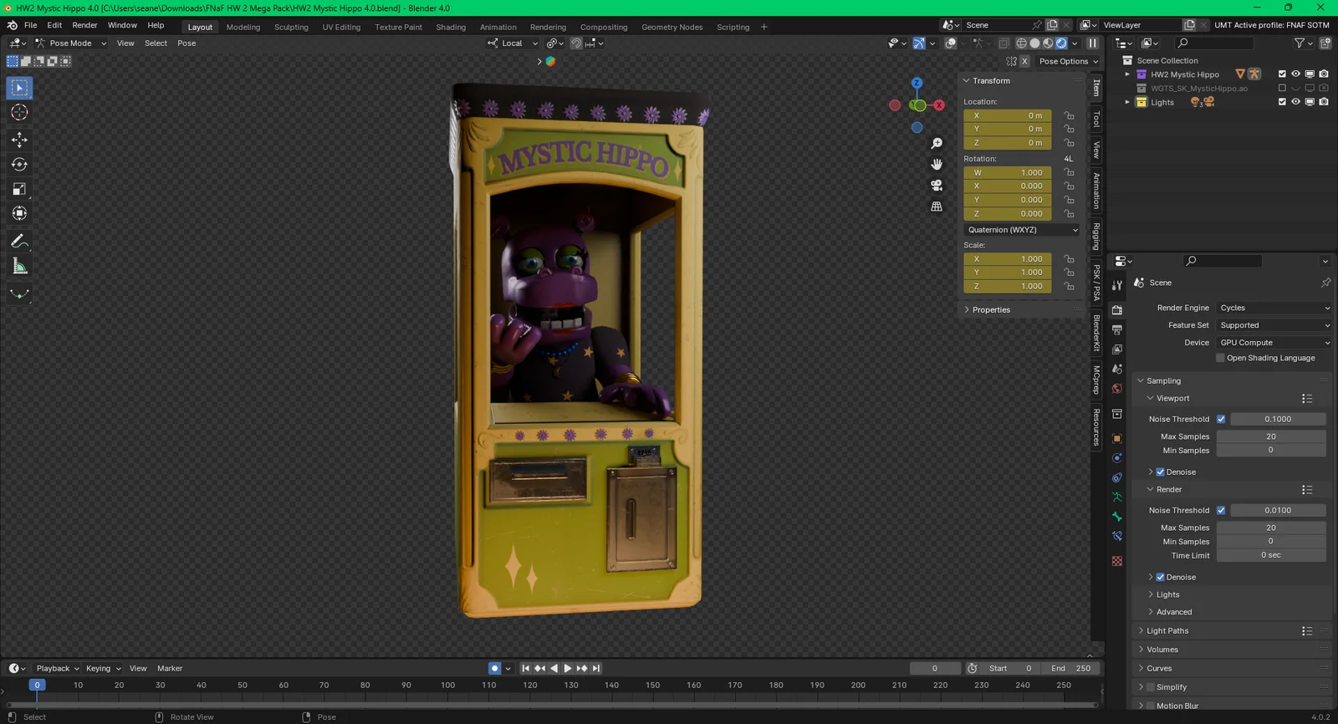Switch to rendered viewport shading

1061,43
